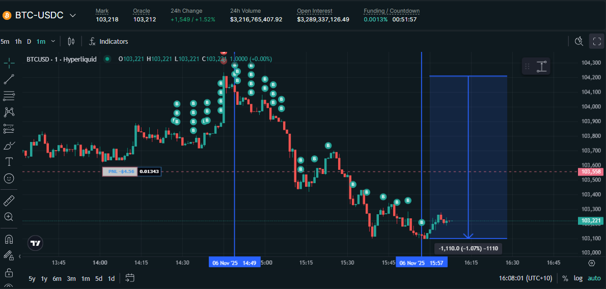Open the Fibonacci retracement tools
The width and height of the screenshot is (606, 289).
tap(9, 95)
